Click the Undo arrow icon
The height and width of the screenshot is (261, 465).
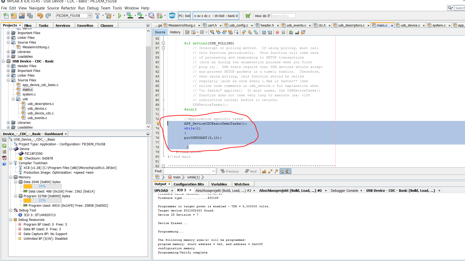coord(40,16)
